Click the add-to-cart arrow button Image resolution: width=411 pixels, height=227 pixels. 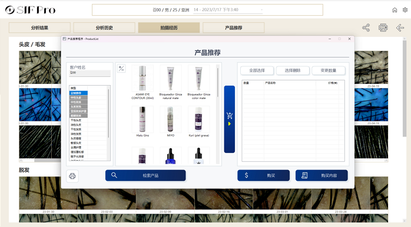click(230, 119)
